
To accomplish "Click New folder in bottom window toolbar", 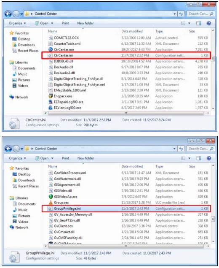I will (85, 158).
